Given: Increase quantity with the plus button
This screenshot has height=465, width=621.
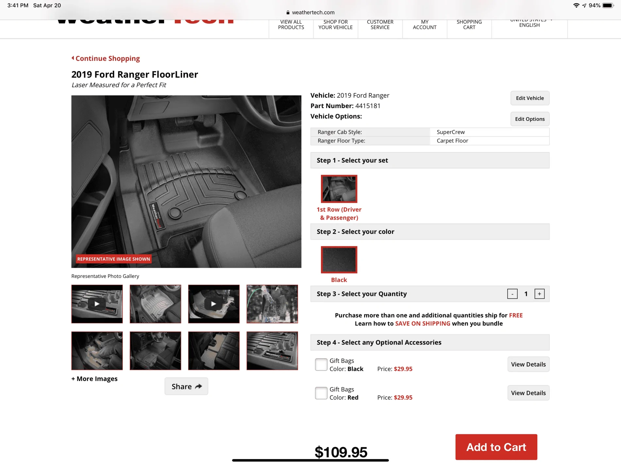Looking at the screenshot, I should click(539, 294).
